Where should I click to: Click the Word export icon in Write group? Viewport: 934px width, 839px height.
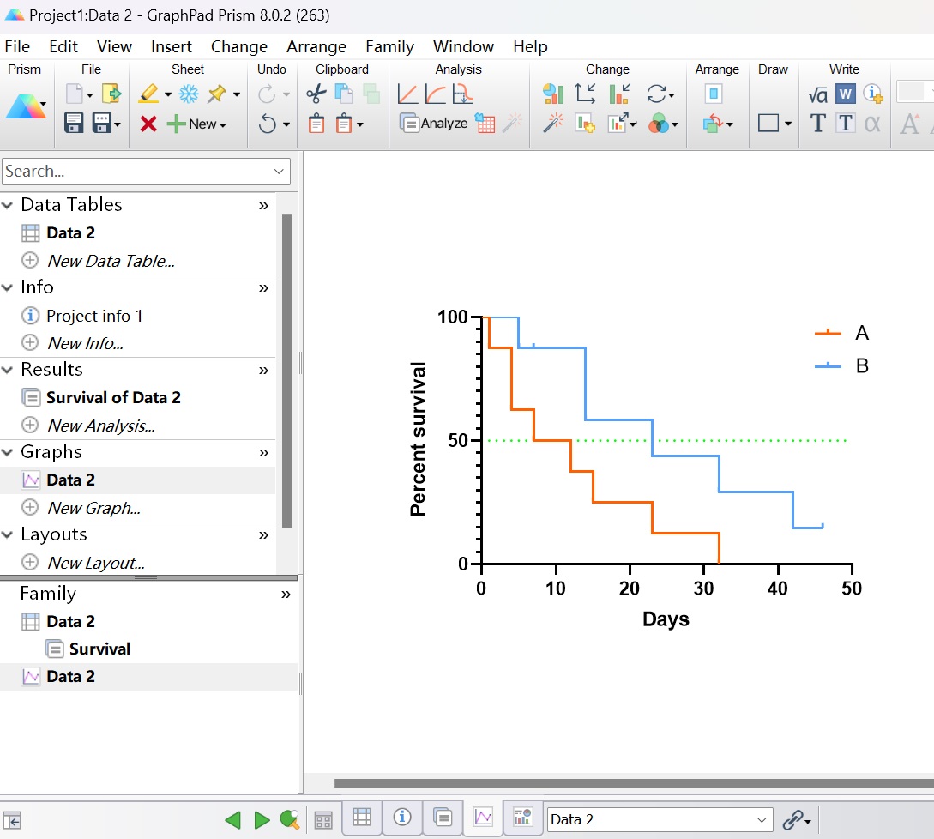click(846, 94)
